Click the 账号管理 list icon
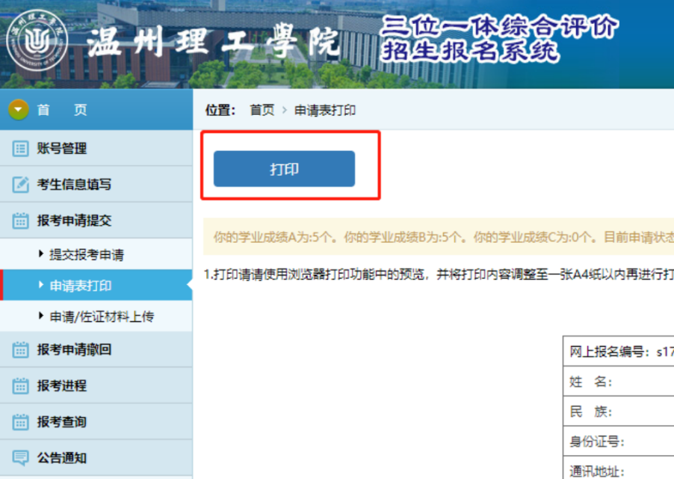 click(20, 149)
